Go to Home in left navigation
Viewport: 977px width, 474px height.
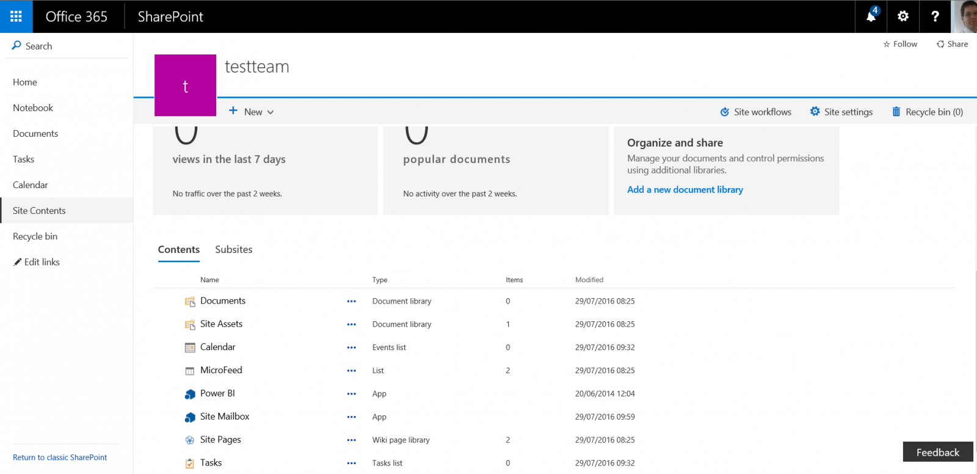point(25,82)
